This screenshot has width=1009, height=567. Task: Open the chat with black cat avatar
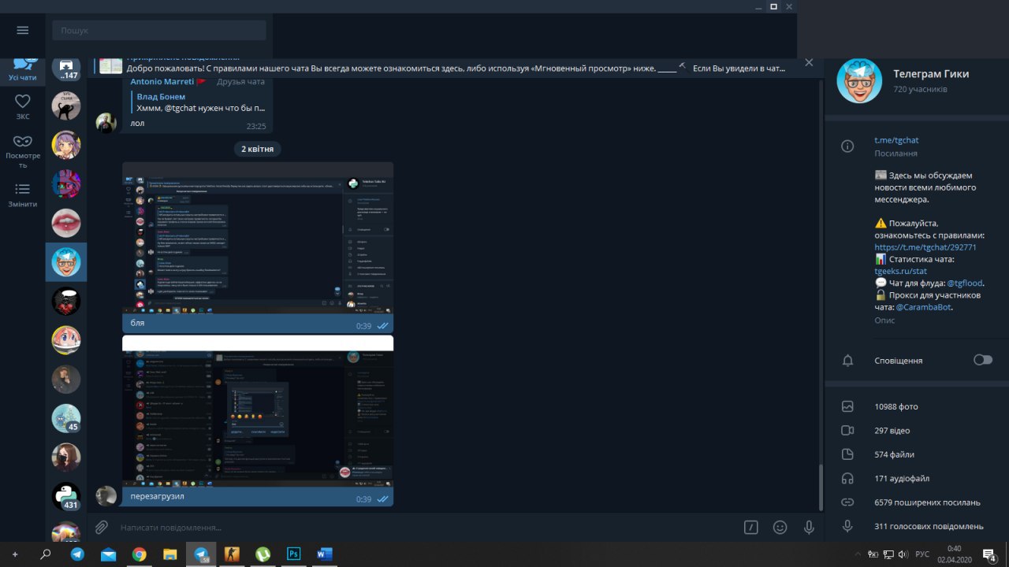(66, 106)
